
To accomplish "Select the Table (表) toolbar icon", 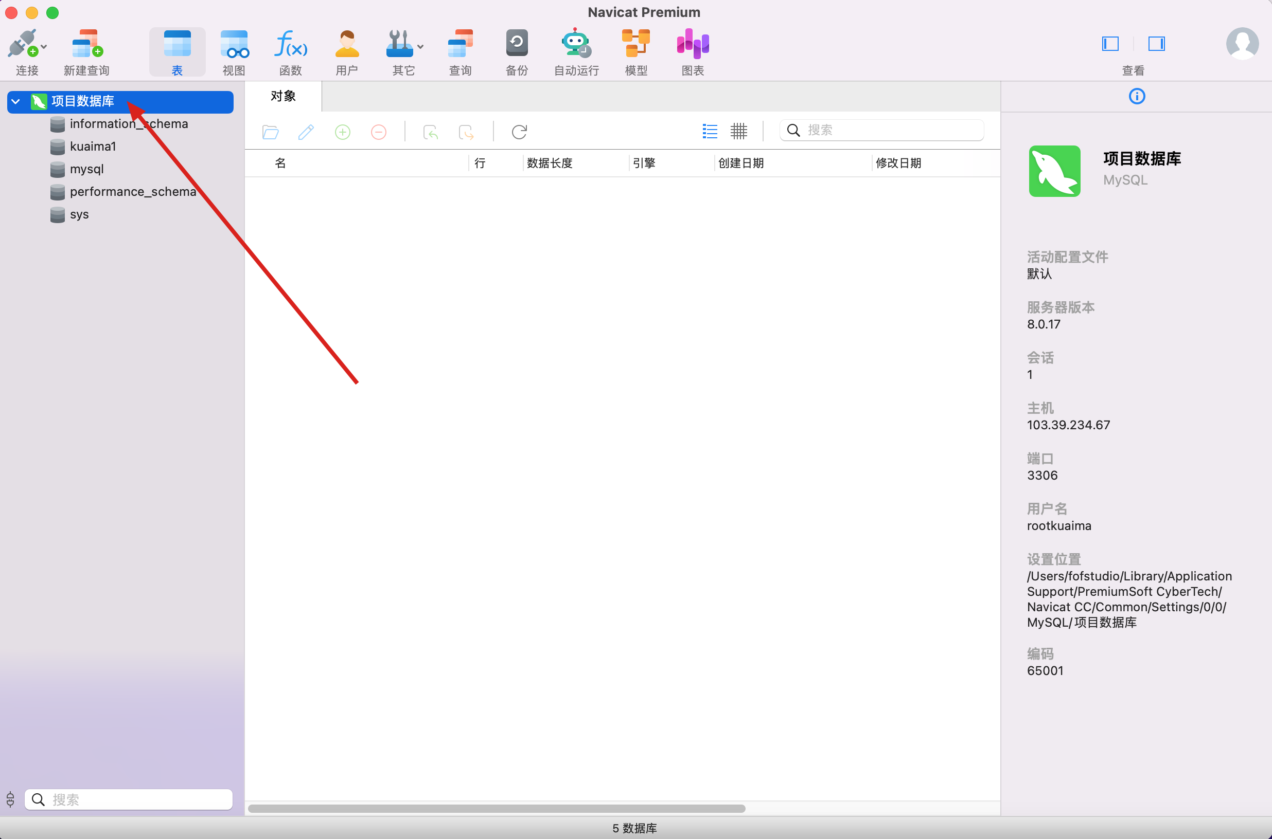I will (x=178, y=43).
